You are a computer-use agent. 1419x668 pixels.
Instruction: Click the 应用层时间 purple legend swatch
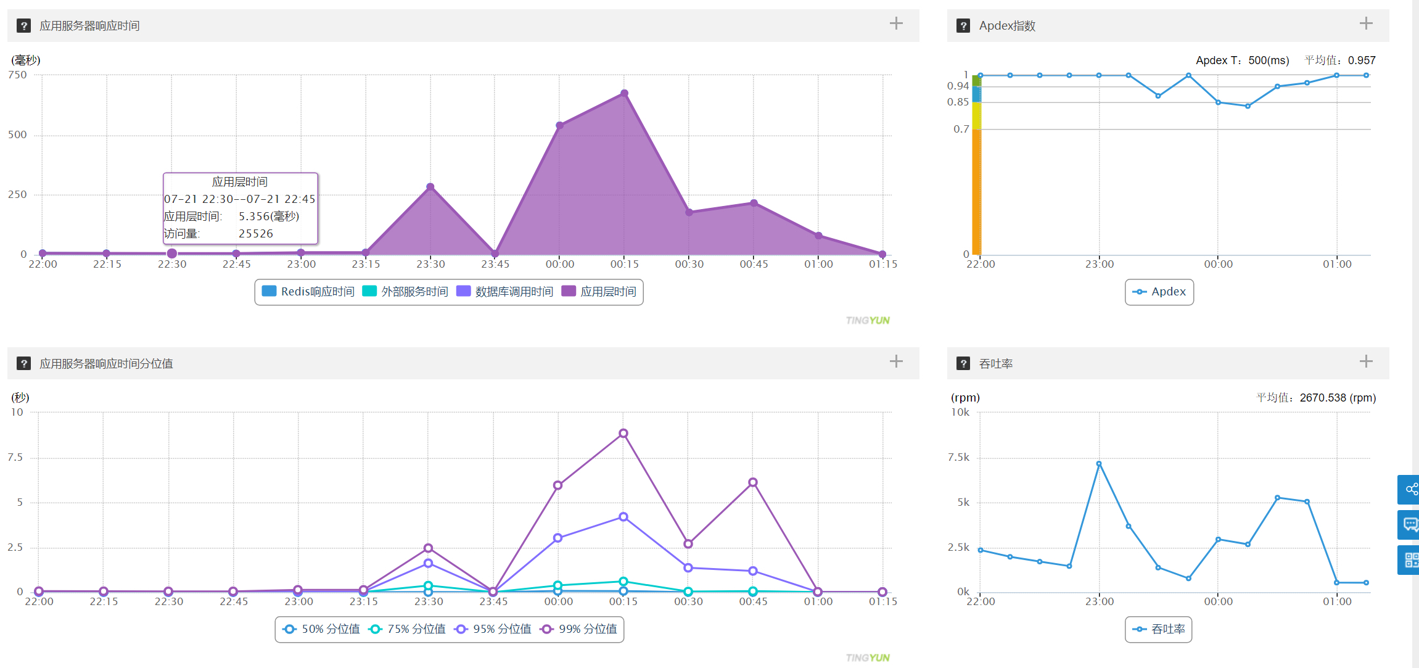click(569, 291)
